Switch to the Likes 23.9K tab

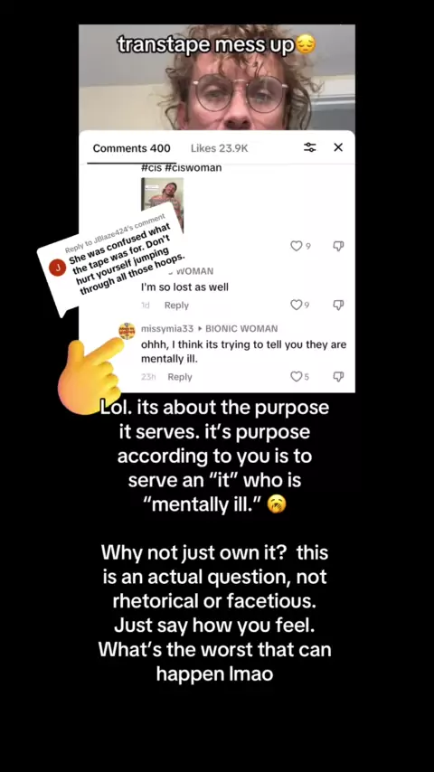pyautogui.click(x=219, y=148)
